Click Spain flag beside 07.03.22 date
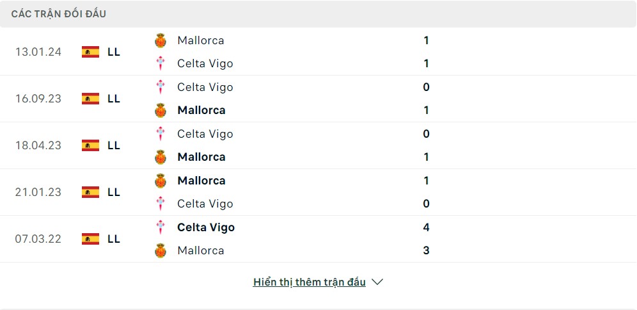 tap(90, 239)
